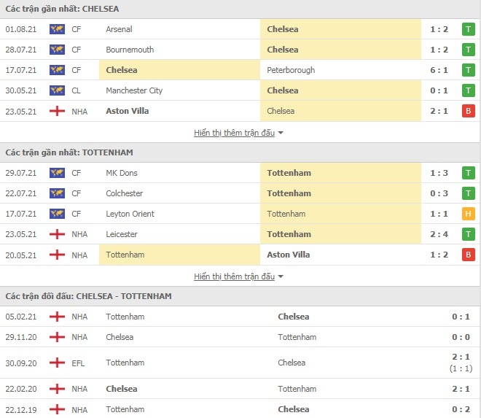Expand more Chelsea matches via 'Hiển thị thêm trận đấu'
The width and height of the screenshot is (481, 418).
point(234,133)
